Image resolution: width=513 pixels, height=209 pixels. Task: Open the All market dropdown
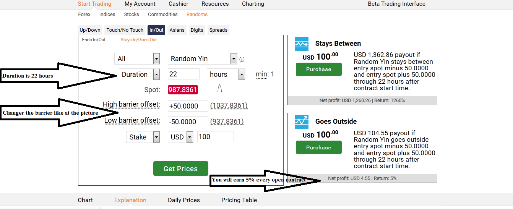(x=137, y=58)
